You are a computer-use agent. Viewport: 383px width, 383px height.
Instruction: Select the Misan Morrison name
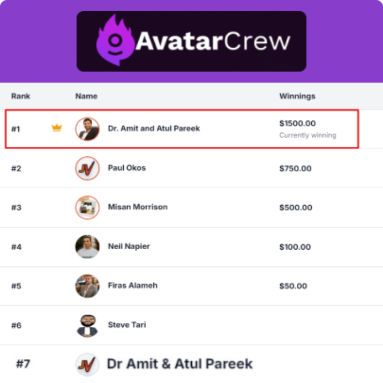(138, 207)
